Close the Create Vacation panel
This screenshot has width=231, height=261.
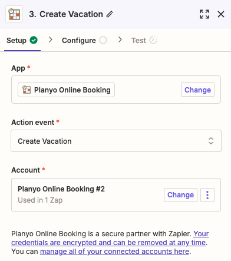(221, 14)
